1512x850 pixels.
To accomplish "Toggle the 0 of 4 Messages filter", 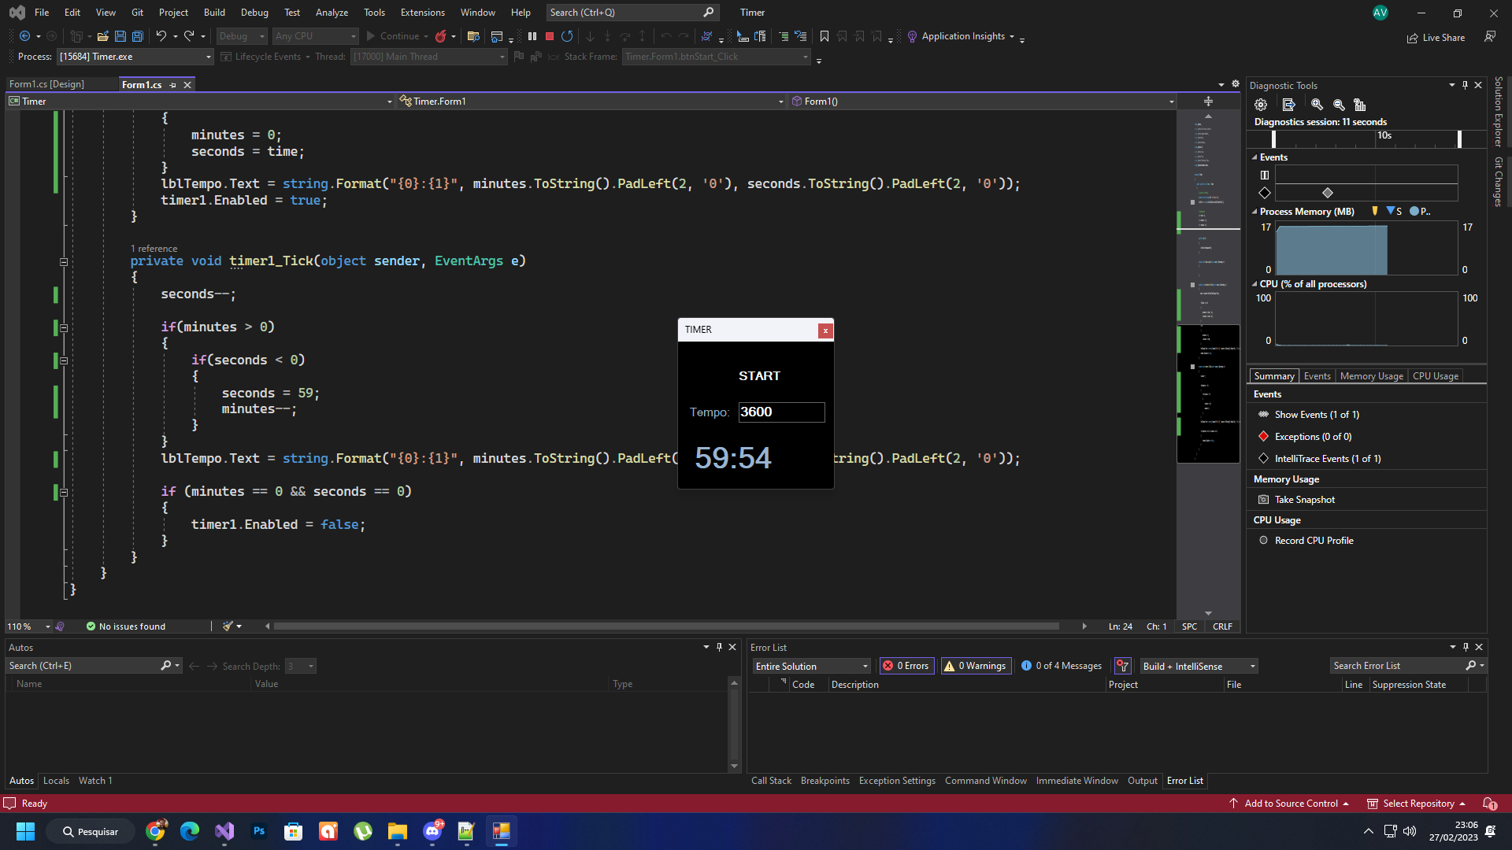I will point(1062,666).
